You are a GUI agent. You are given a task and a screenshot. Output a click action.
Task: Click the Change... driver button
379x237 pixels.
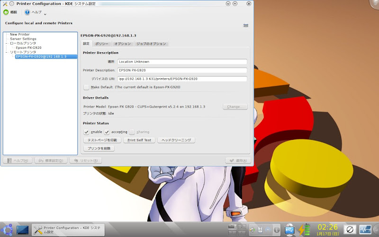[x=235, y=107]
